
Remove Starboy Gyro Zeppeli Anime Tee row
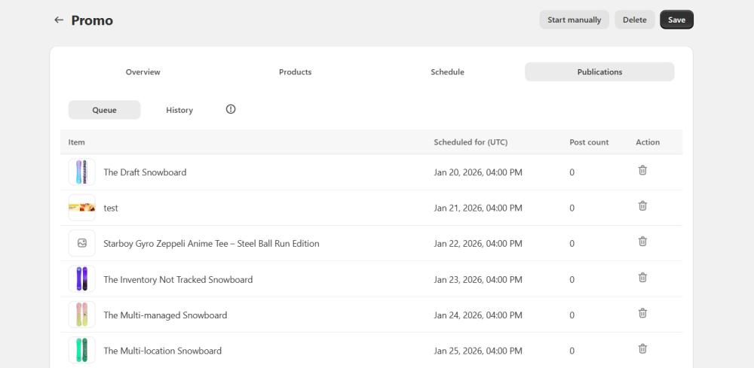coord(642,242)
